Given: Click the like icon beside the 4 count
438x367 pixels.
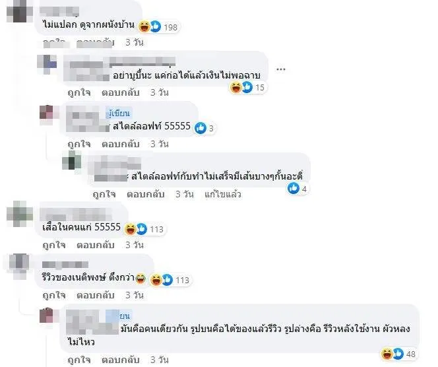Looking at the screenshot, I should pos(294,188).
